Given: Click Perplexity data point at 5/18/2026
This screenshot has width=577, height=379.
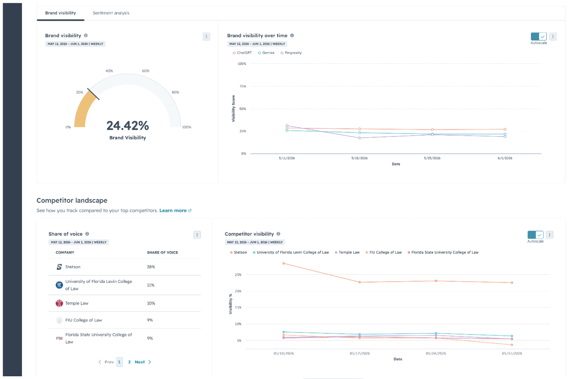Looking at the screenshot, I should pos(360,138).
